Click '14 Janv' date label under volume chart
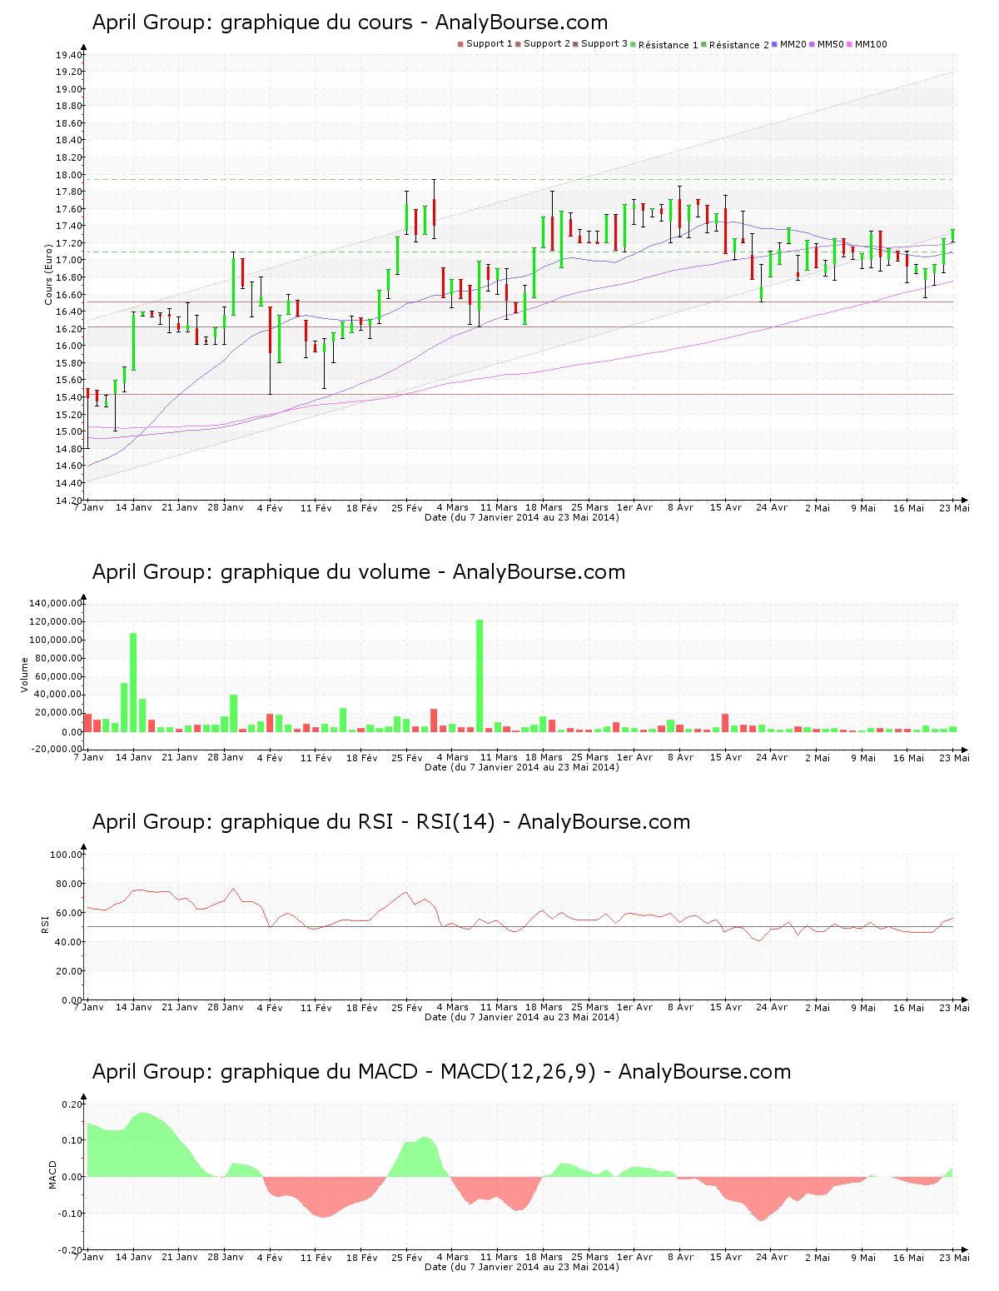 pyautogui.click(x=133, y=757)
